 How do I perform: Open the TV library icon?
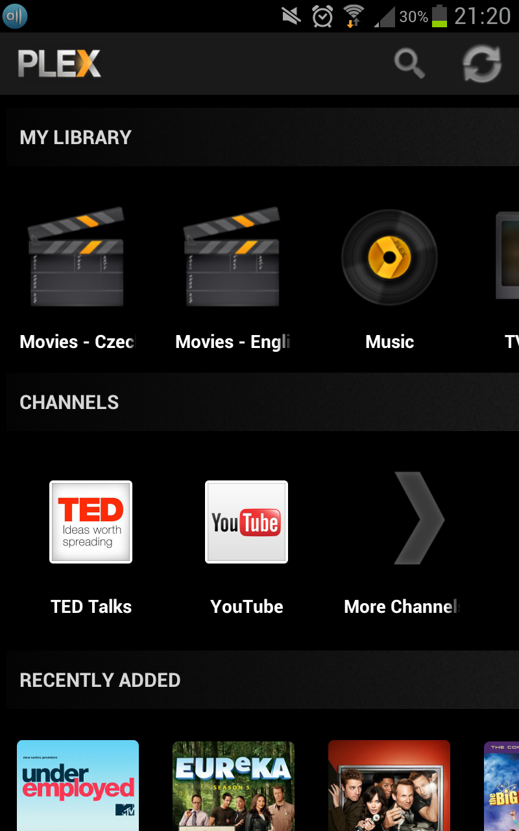coord(507,255)
